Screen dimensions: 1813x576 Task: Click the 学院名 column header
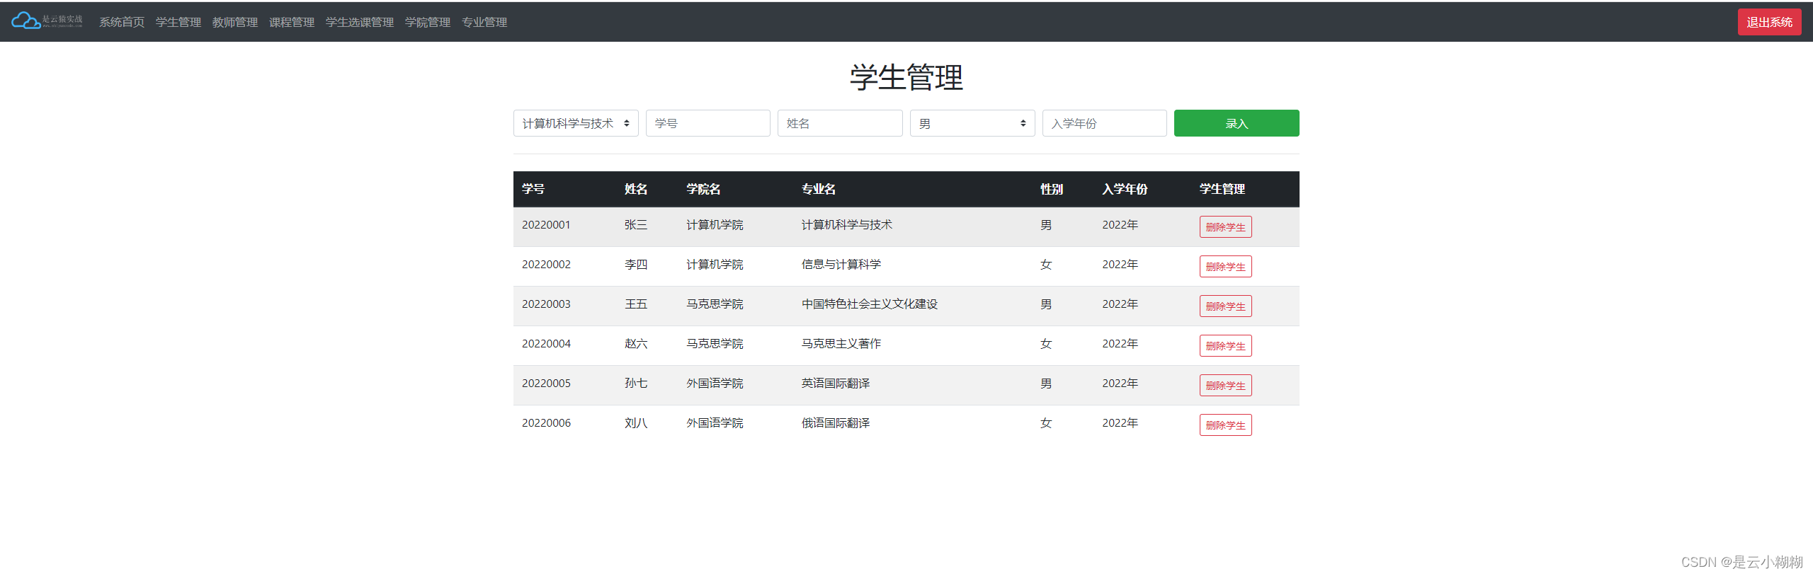pos(703,189)
